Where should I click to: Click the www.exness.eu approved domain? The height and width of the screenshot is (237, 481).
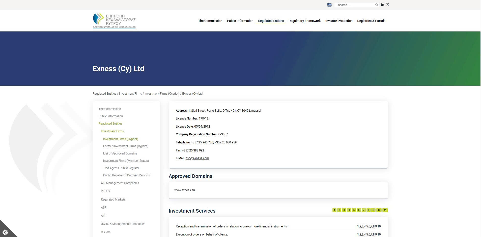185,190
